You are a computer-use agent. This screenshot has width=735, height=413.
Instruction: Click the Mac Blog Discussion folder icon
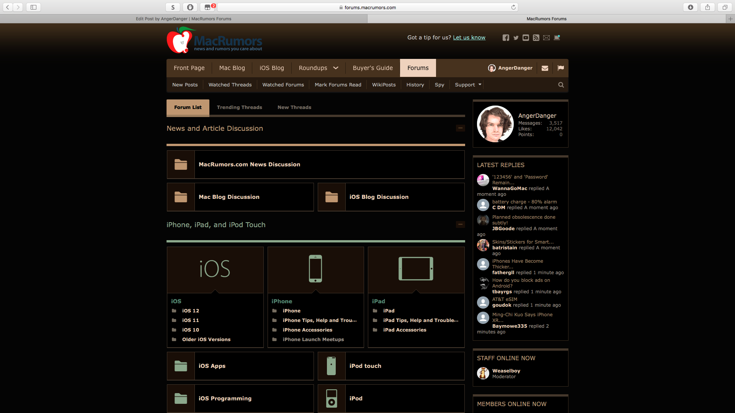click(181, 197)
